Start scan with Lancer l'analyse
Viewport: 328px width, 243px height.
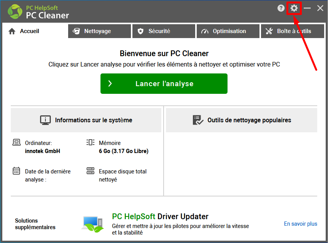pyautogui.click(x=164, y=83)
